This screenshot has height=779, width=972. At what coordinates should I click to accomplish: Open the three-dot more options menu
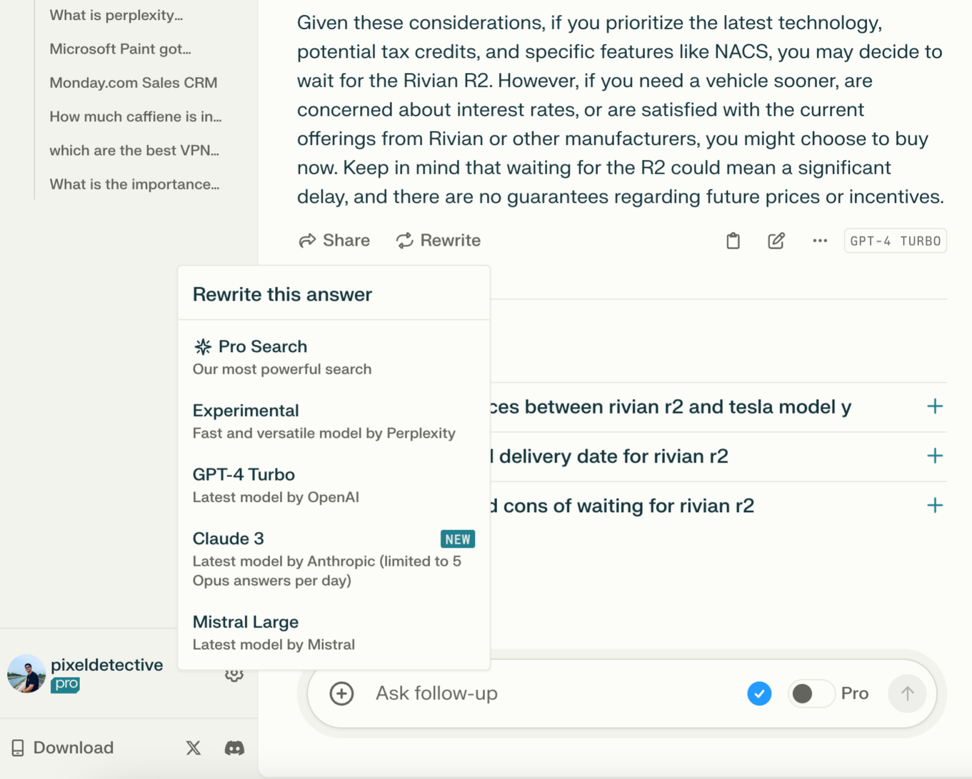[820, 241]
